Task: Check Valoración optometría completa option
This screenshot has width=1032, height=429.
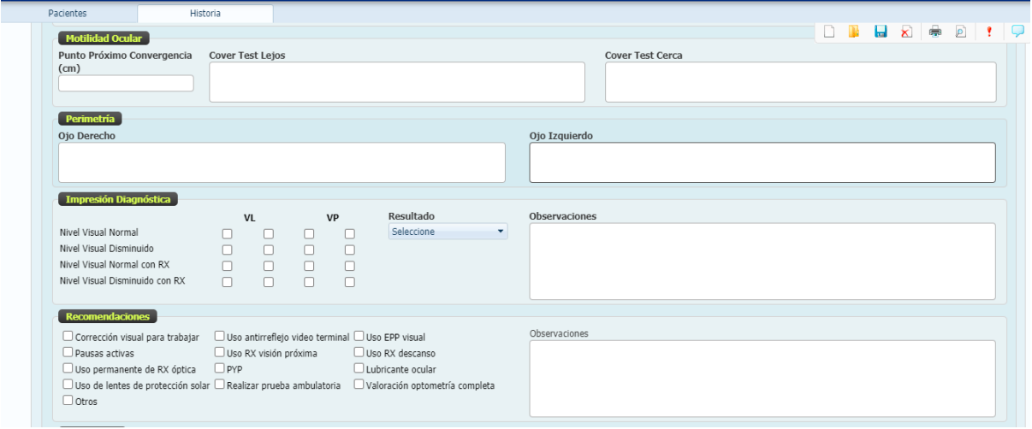Action: point(359,385)
